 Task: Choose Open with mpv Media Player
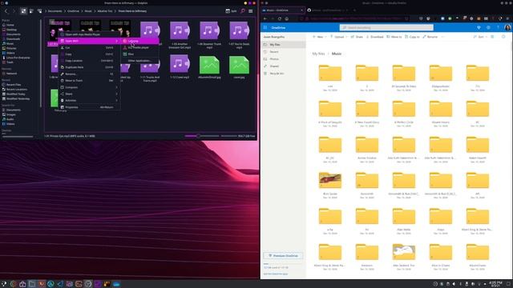pos(89,34)
